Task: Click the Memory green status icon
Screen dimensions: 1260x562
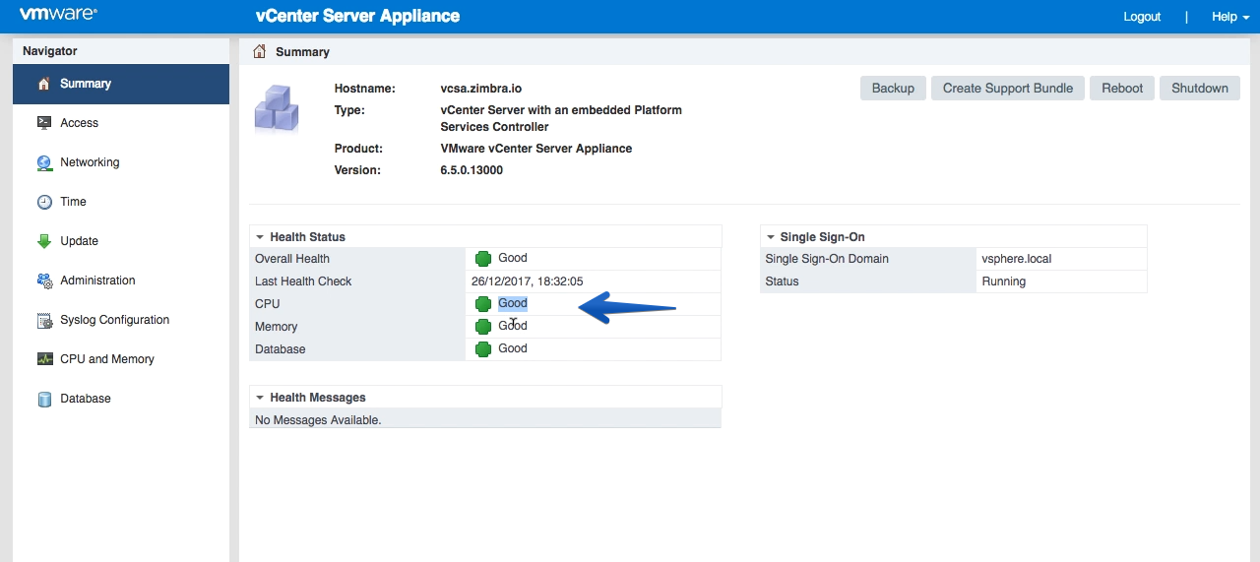Action: 483,327
